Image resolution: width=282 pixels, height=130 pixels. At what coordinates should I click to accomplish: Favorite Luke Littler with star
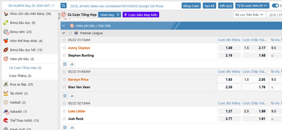pos(64,111)
